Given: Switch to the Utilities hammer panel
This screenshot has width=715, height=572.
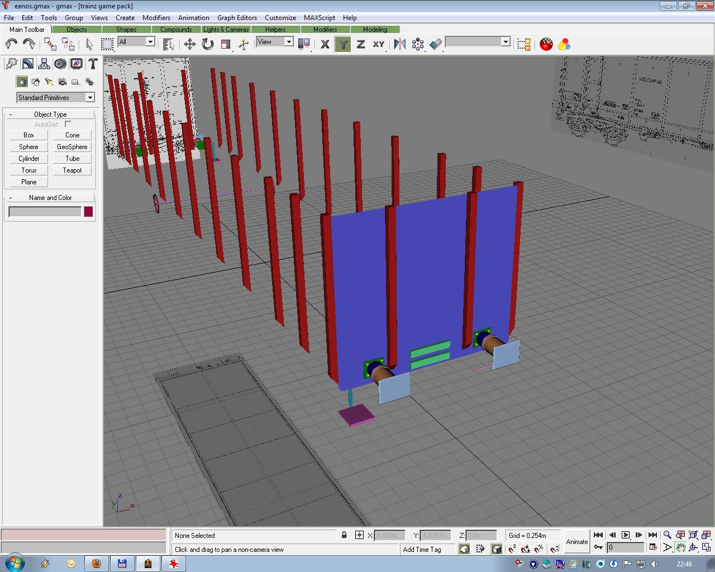Looking at the screenshot, I should click(93, 64).
